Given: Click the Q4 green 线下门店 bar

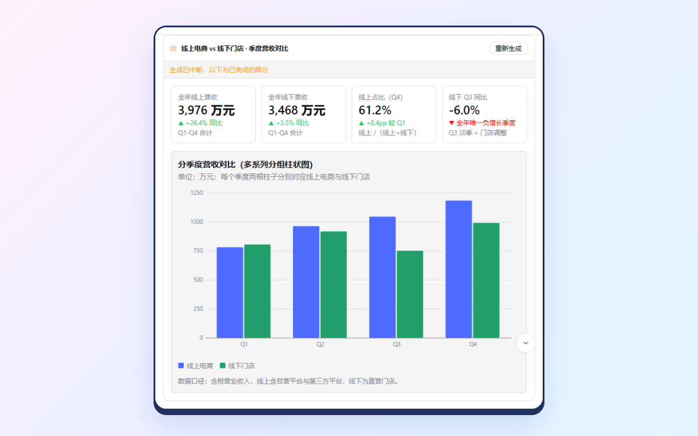Looking at the screenshot, I should point(486,280).
